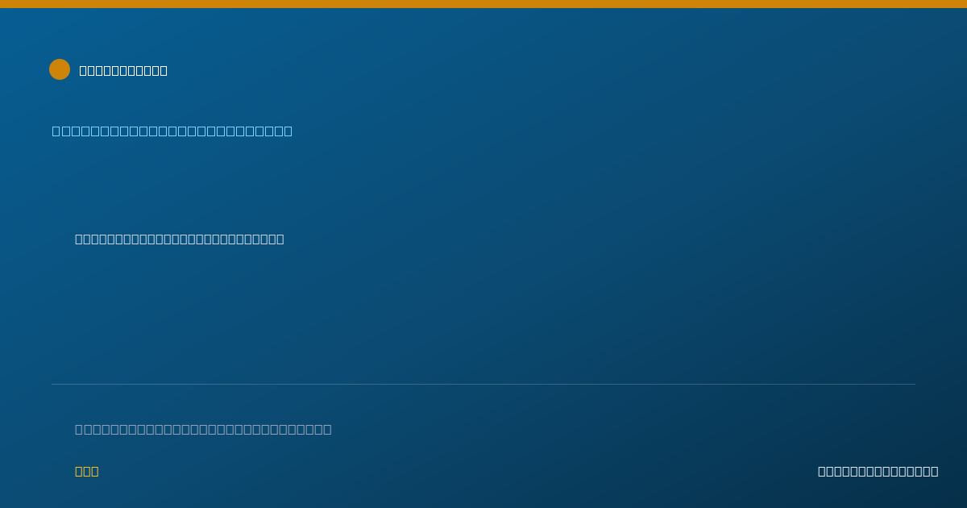The height and width of the screenshot is (508, 967).
Task: Click the orange circle logo icon
Action: 60,69
